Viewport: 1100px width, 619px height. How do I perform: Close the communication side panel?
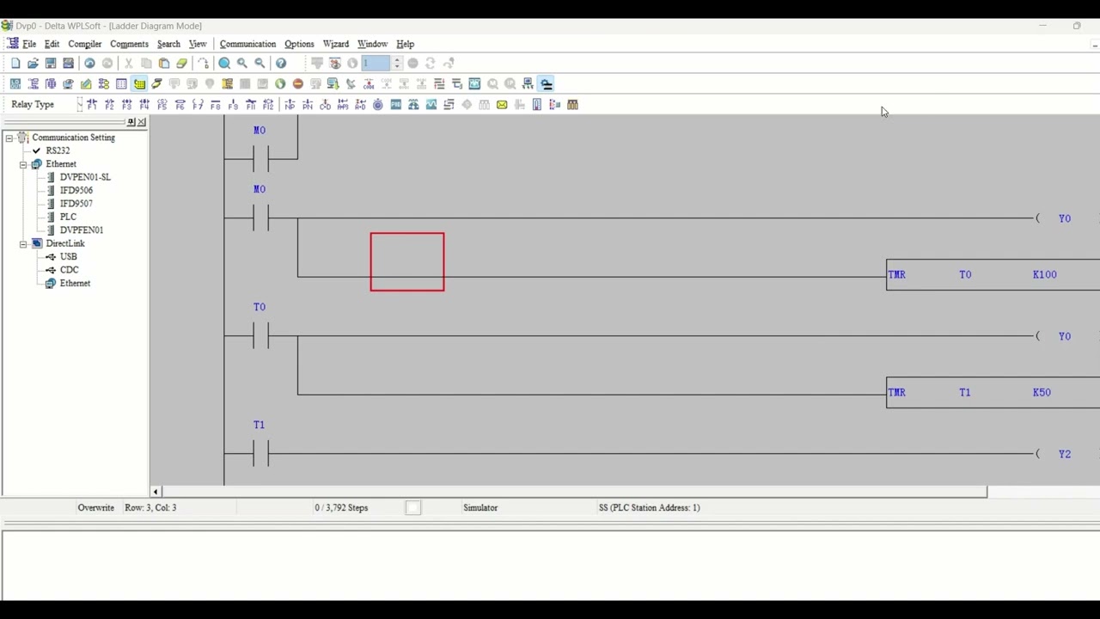[x=142, y=122]
